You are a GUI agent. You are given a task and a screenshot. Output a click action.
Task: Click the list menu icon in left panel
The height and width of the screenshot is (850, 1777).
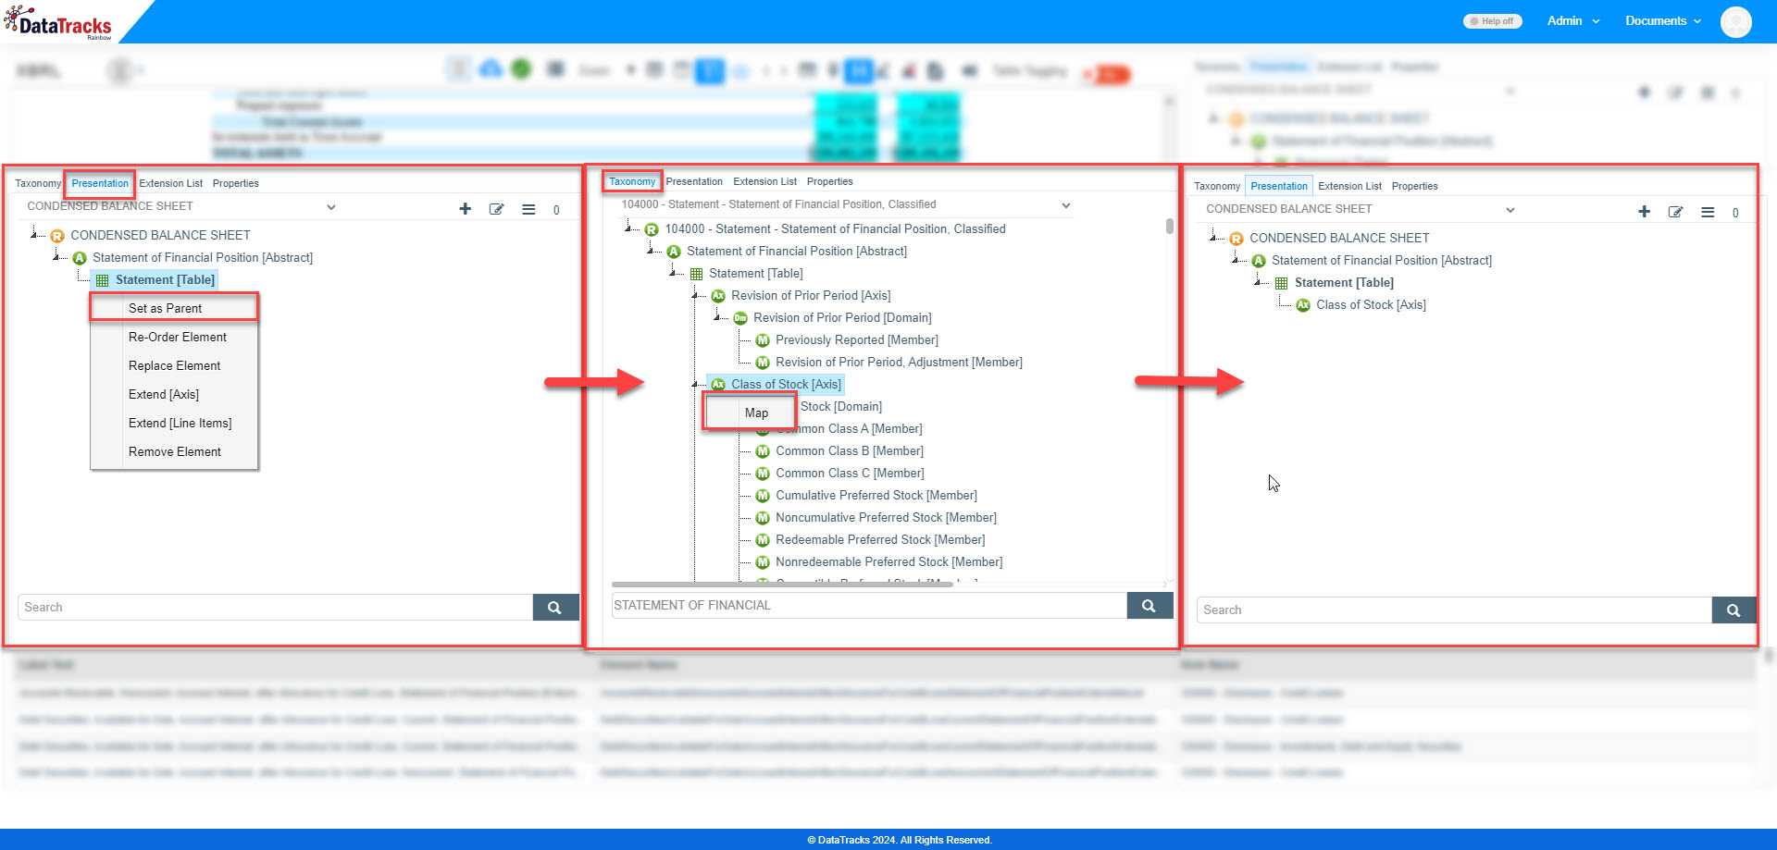528,209
